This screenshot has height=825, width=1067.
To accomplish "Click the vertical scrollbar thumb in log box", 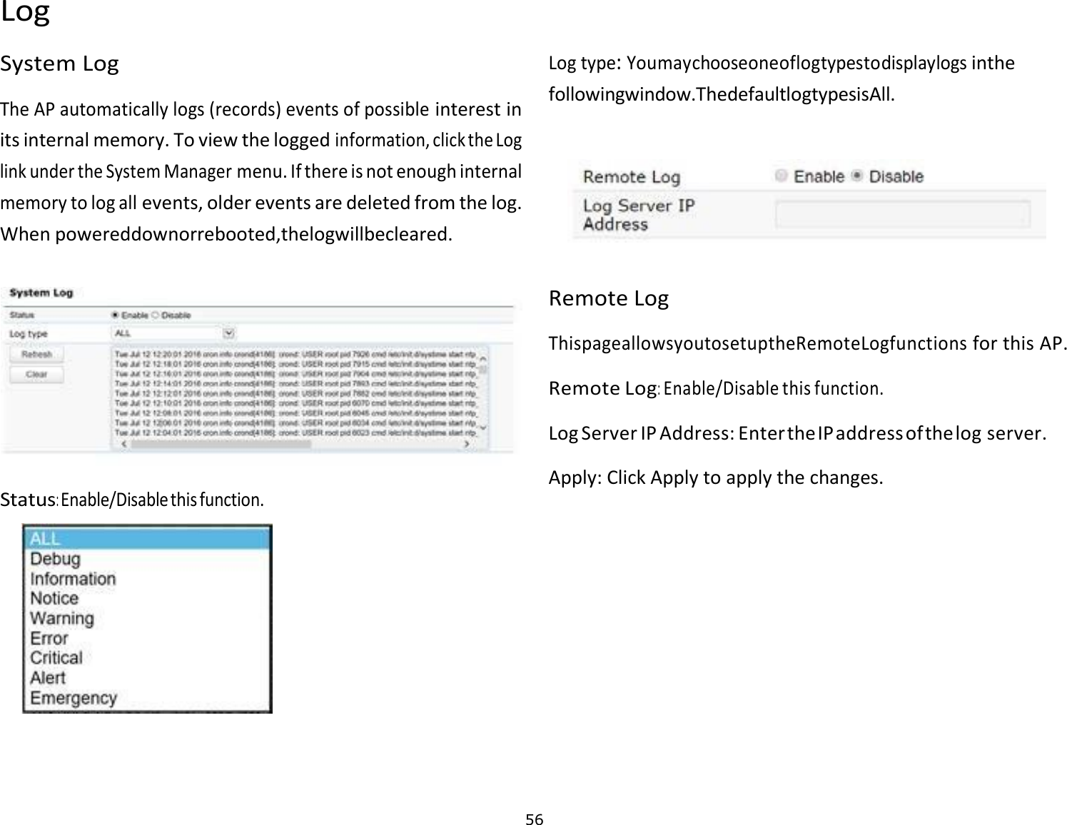I will [x=483, y=369].
